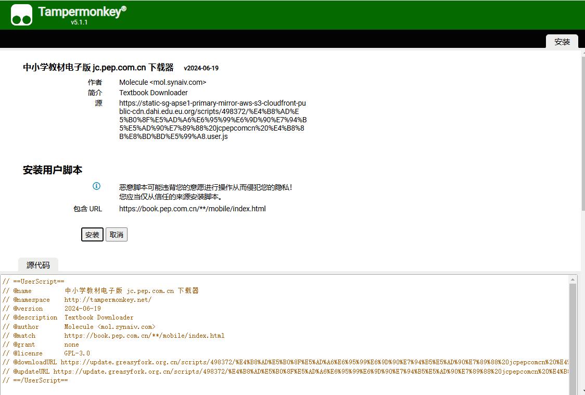Click the Tampermonkey logo icon

22,15
